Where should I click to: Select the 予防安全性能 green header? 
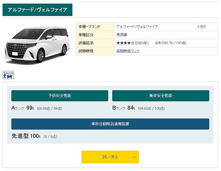[60, 96]
